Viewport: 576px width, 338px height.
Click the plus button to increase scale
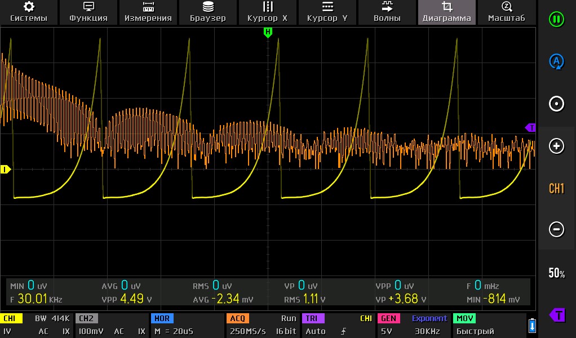pos(556,146)
